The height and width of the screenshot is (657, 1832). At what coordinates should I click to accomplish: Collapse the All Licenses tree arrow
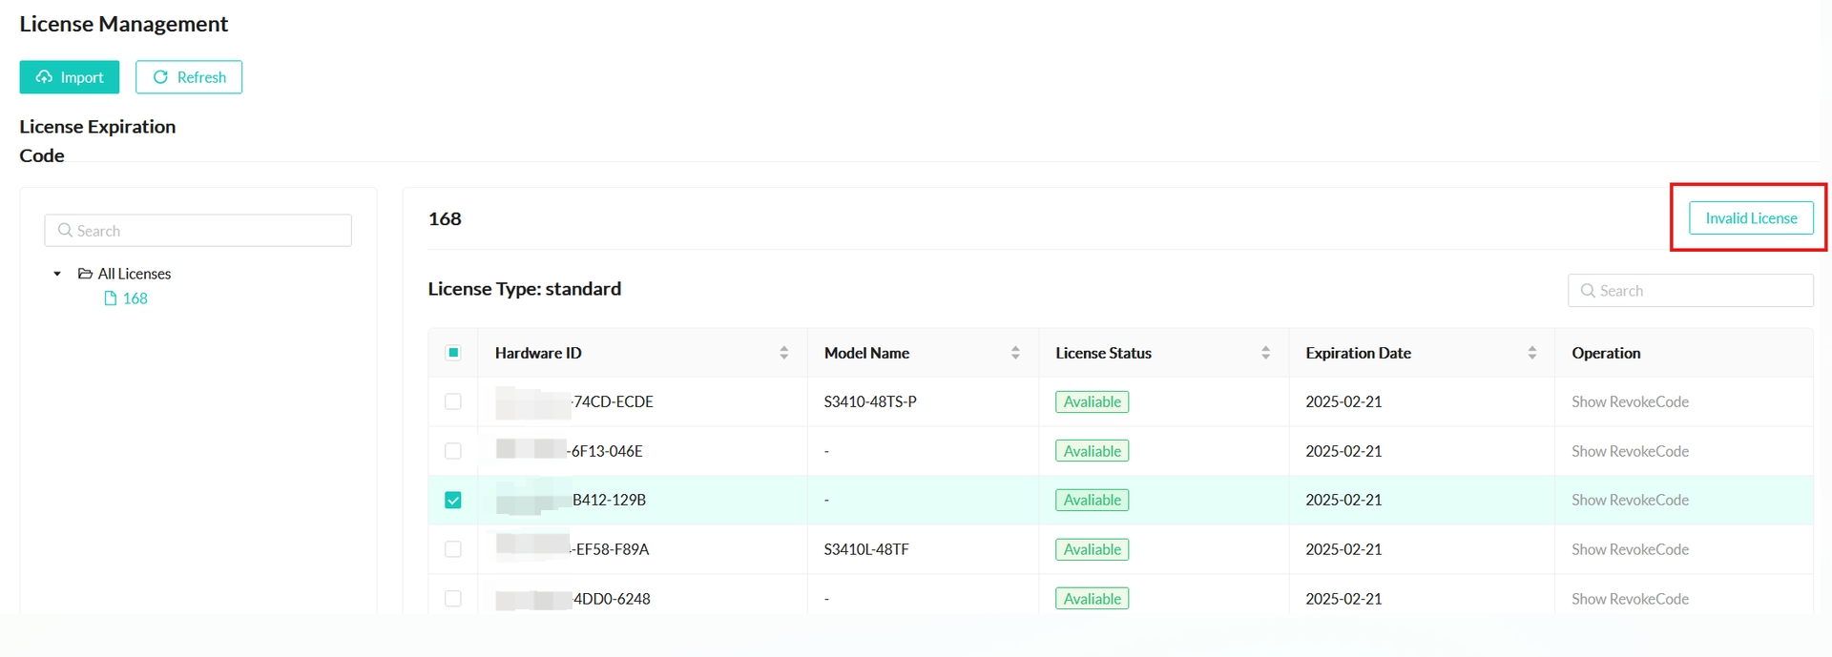pos(57,274)
